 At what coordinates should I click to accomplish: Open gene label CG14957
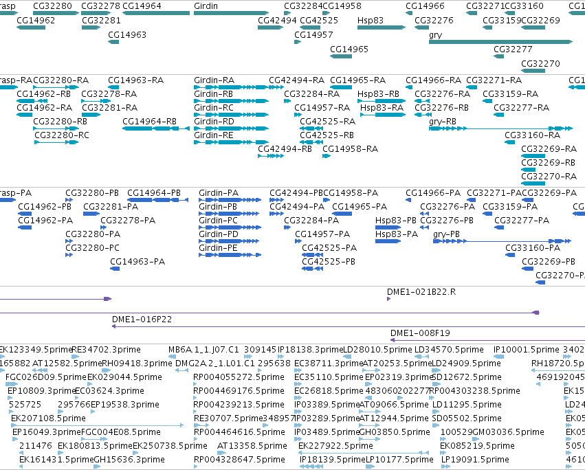[313, 35]
